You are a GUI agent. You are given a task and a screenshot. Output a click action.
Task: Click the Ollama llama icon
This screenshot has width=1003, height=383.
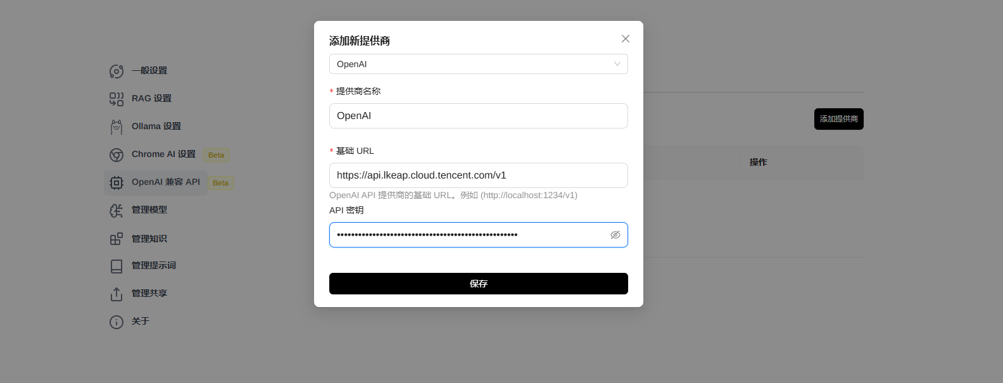(x=117, y=127)
